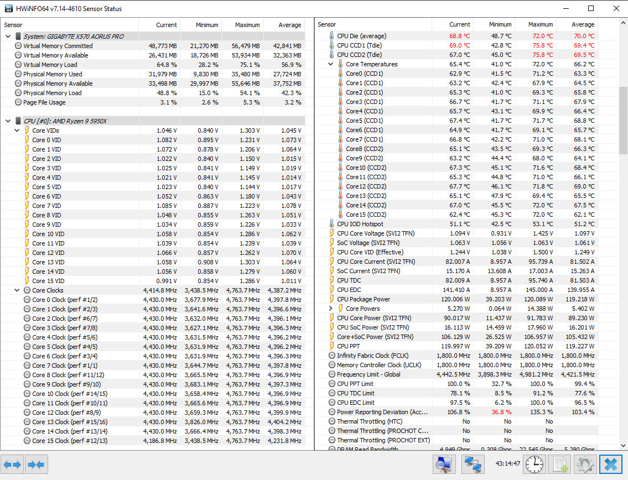The width and height of the screenshot is (628, 480).
Task: Click the collapse columns arrows button
Action: tap(37, 465)
